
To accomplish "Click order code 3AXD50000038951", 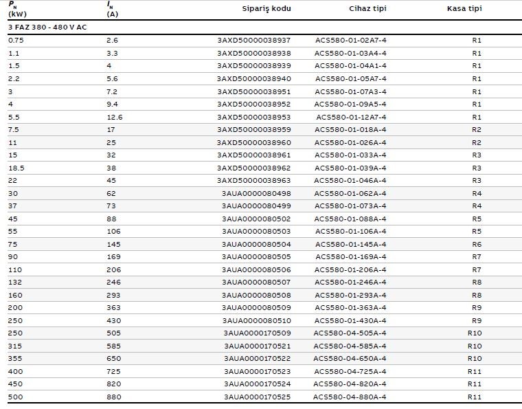I will (x=254, y=92).
